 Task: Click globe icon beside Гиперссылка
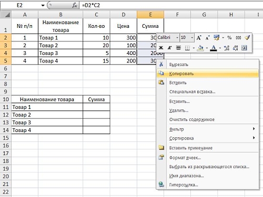coord(161,184)
